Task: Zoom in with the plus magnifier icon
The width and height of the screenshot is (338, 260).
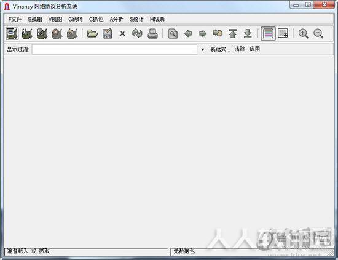Action: (x=304, y=34)
